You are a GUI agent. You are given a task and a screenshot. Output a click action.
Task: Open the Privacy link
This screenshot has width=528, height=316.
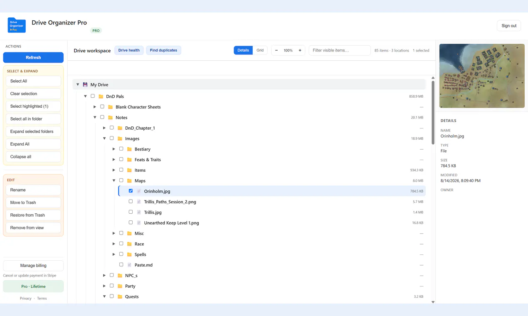25,299
